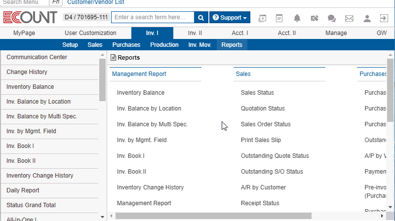Open Inventory Change History report link

click(x=151, y=187)
